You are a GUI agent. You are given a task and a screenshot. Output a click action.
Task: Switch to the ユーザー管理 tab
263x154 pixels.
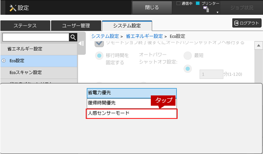[76, 26]
